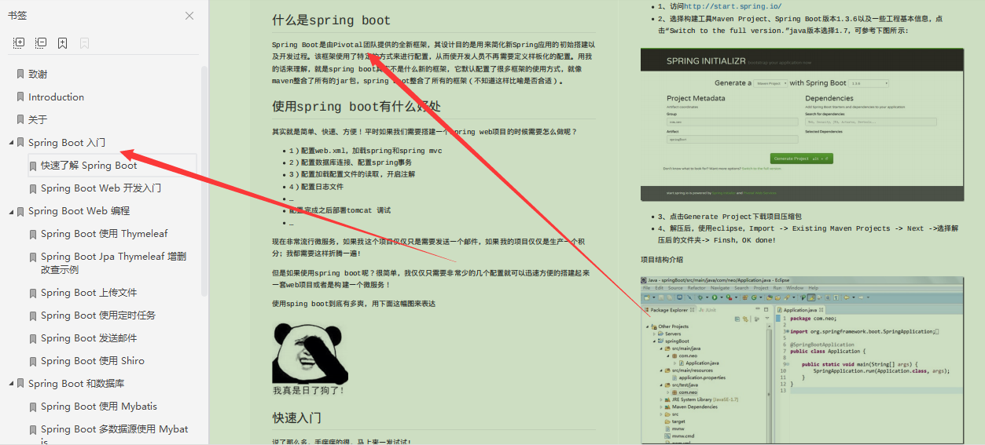
Task: Expand all bookmarks with the plus icon
Action: click(19, 43)
